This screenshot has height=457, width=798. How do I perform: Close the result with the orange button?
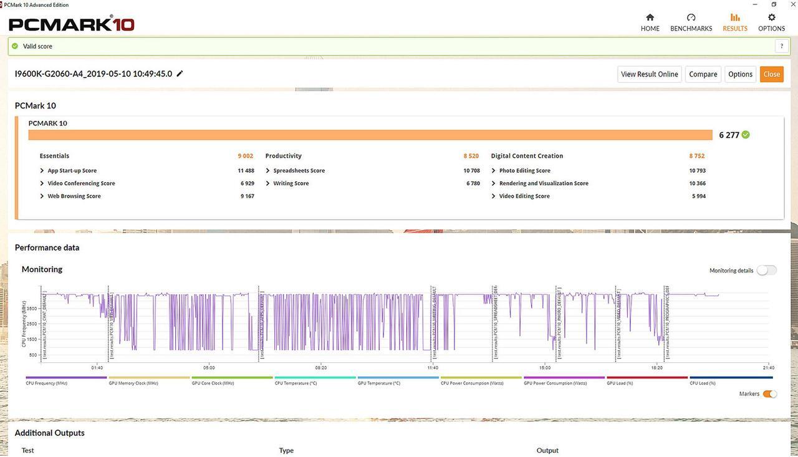[771, 74]
